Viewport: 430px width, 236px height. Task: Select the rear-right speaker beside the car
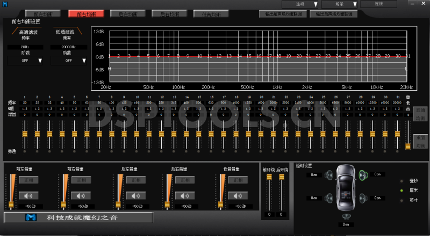(x=362, y=198)
